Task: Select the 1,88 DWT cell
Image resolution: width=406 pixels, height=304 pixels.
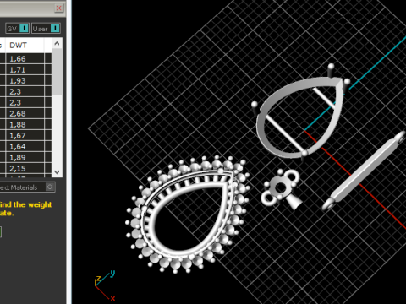Action: tap(25, 125)
